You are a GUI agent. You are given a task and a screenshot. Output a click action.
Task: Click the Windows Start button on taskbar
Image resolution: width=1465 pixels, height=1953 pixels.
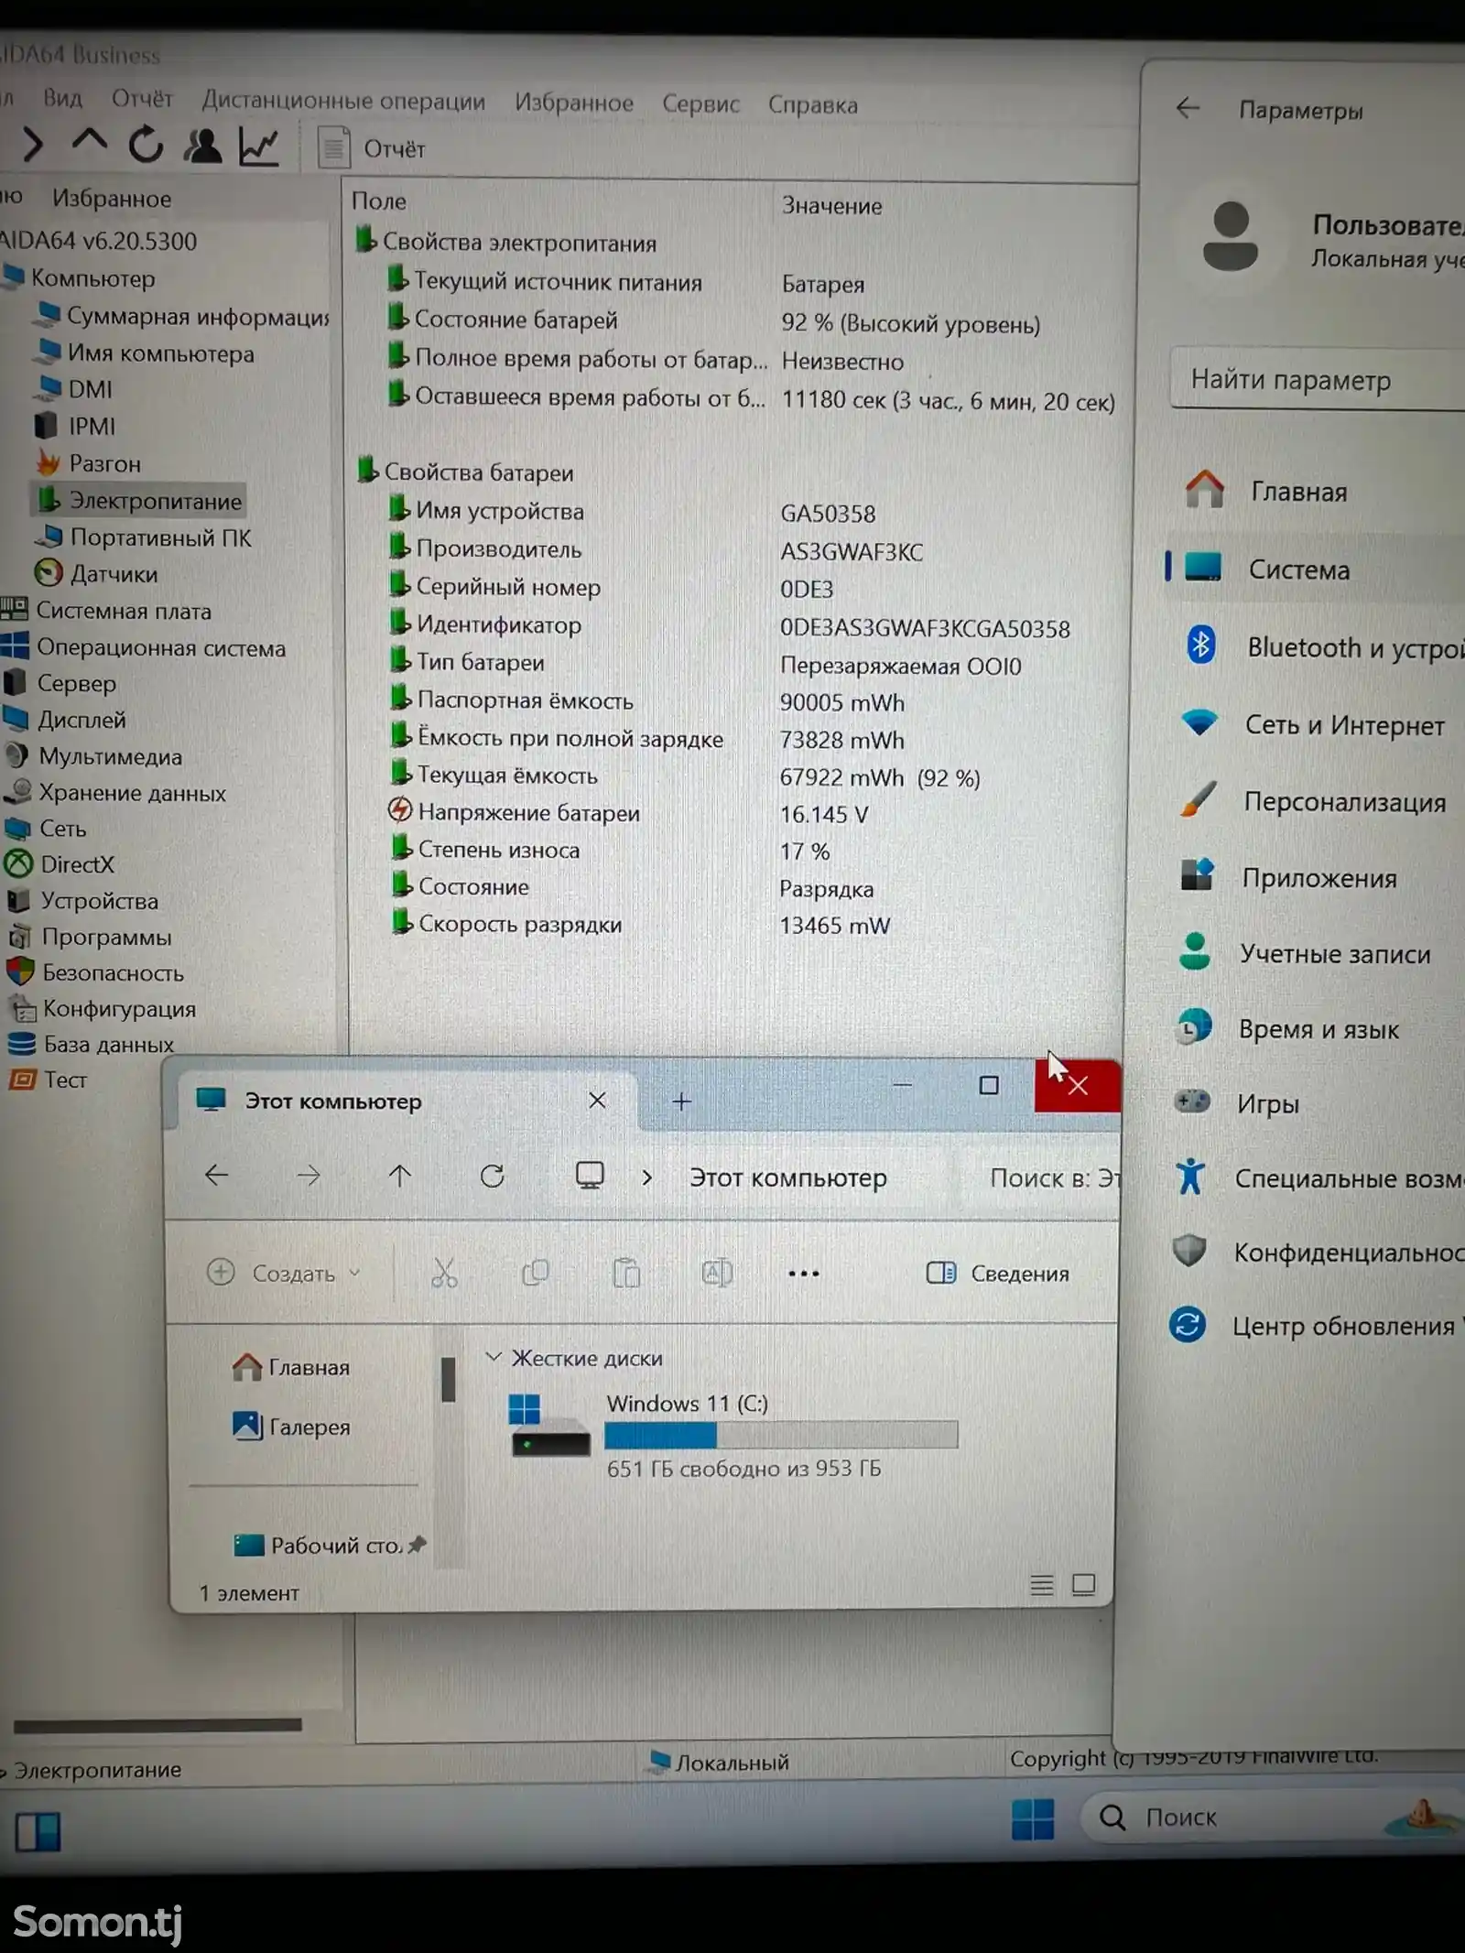1033,1818
